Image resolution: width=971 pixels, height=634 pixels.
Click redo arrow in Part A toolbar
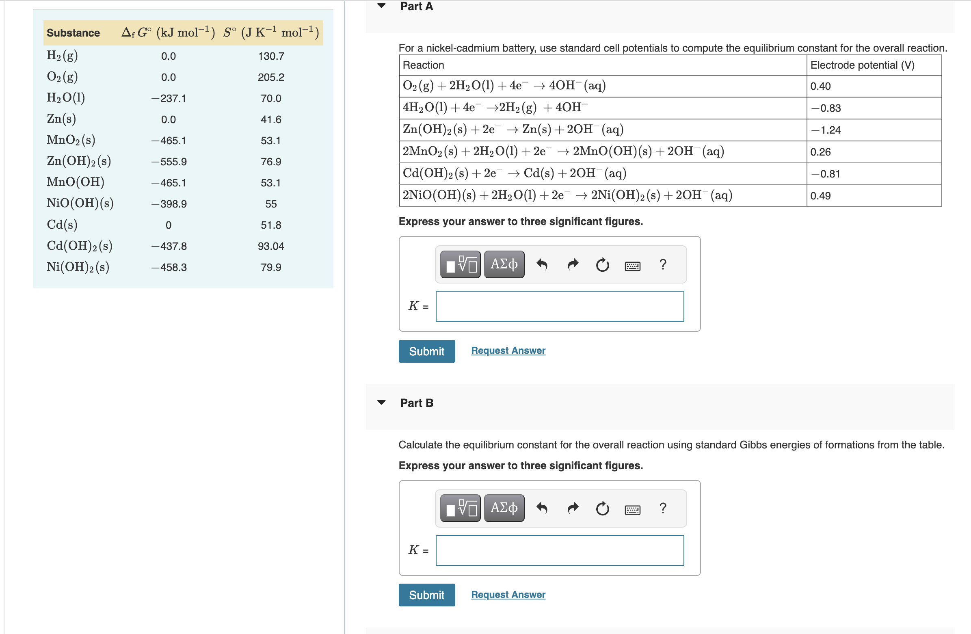(x=573, y=264)
